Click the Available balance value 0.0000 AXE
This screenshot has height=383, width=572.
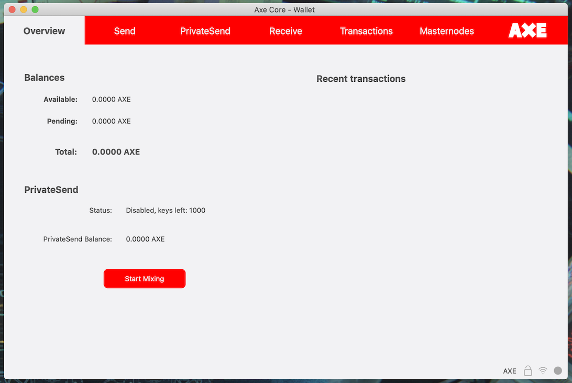click(111, 99)
